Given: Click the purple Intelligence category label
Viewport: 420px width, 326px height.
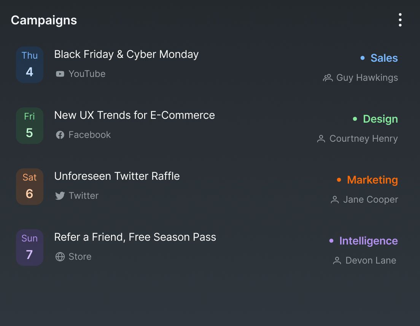Looking at the screenshot, I should pos(368,241).
